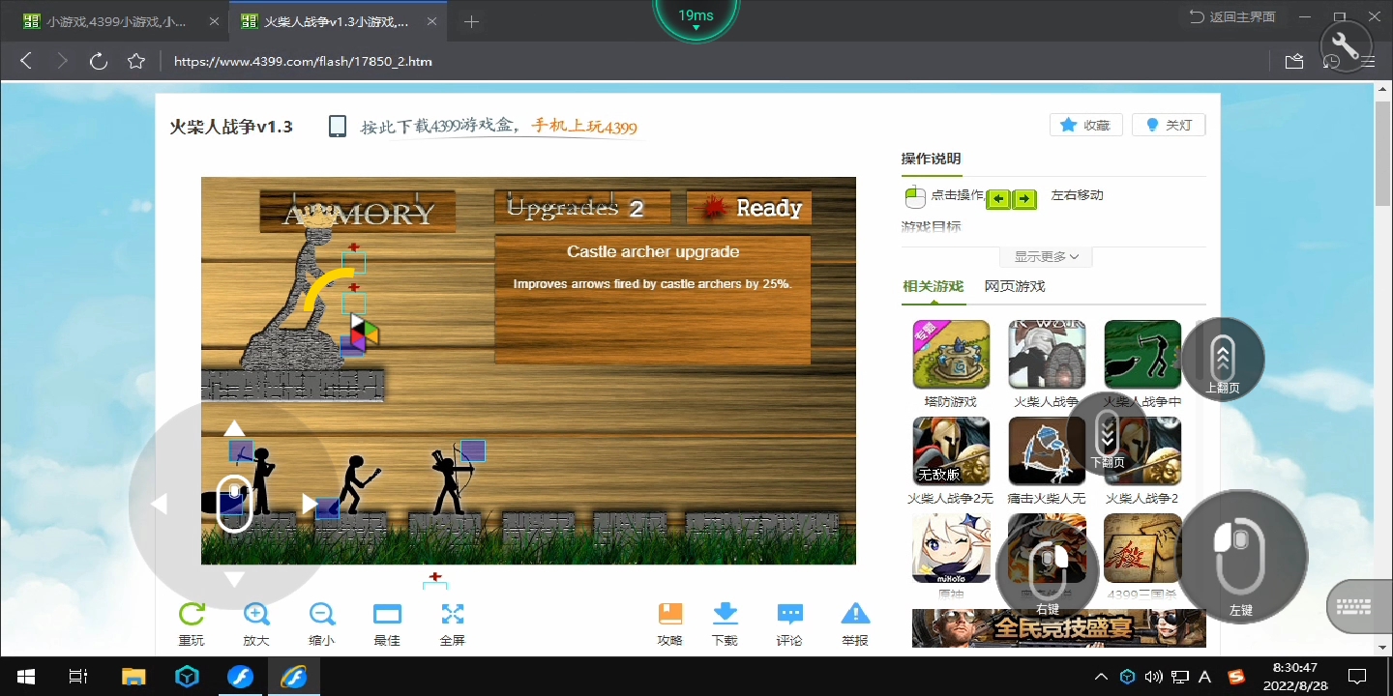Viewport: 1393px width, 696px height.
Task: Switch to the 相关游戏 tab
Action: [x=933, y=286]
